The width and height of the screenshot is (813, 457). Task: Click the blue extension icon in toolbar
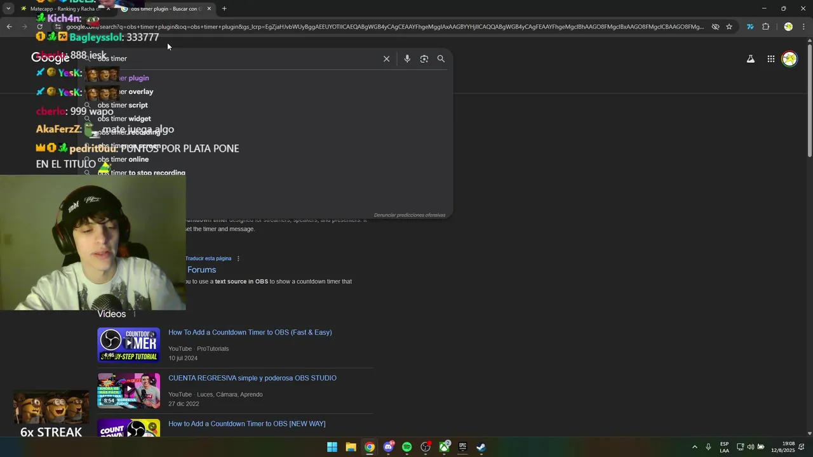pos(750,27)
